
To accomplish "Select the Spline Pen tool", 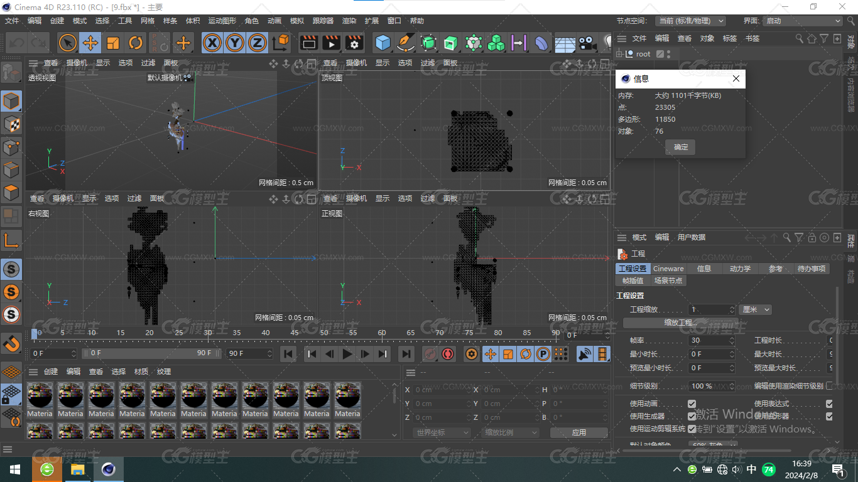I will click(406, 43).
